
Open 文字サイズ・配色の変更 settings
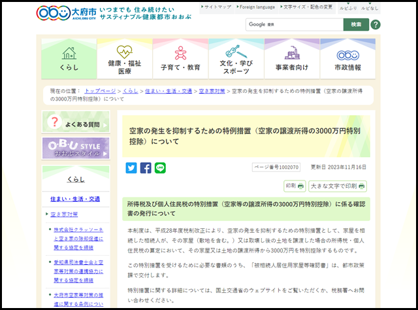pos(306,7)
